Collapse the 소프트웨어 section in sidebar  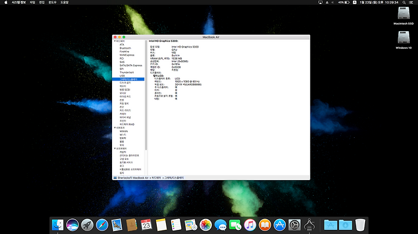(115, 148)
